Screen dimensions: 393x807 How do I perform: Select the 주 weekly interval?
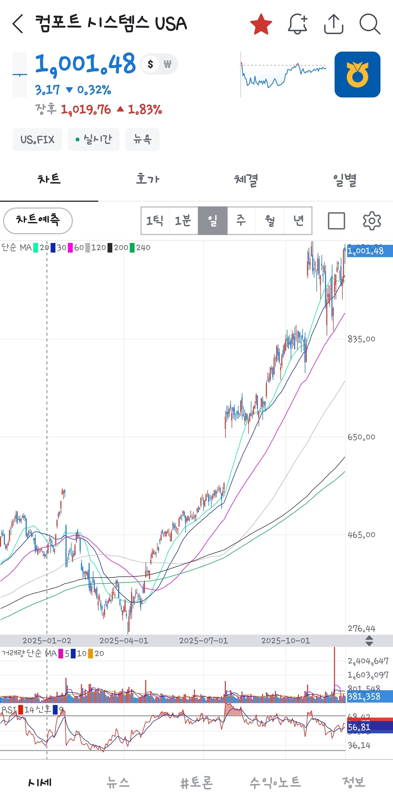pos(241,221)
